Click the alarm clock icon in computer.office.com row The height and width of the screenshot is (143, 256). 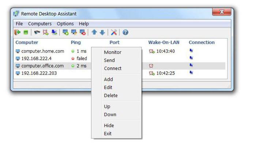(x=151, y=65)
